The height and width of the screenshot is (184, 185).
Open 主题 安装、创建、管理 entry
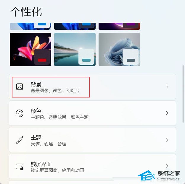pyautogui.click(x=92, y=140)
